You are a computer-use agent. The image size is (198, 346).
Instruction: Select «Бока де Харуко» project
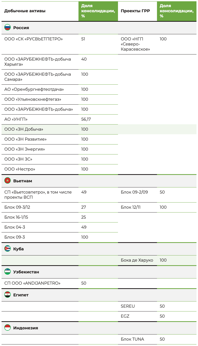137,260
